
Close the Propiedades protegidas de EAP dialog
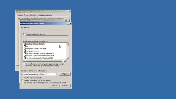click(x=70, y=23)
